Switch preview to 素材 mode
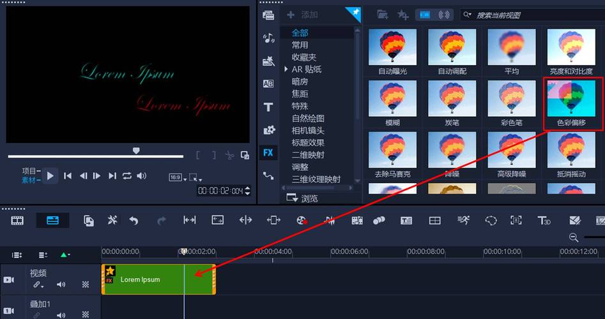Image resolution: width=605 pixels, height=319 pixels. [x=29, y=180]
